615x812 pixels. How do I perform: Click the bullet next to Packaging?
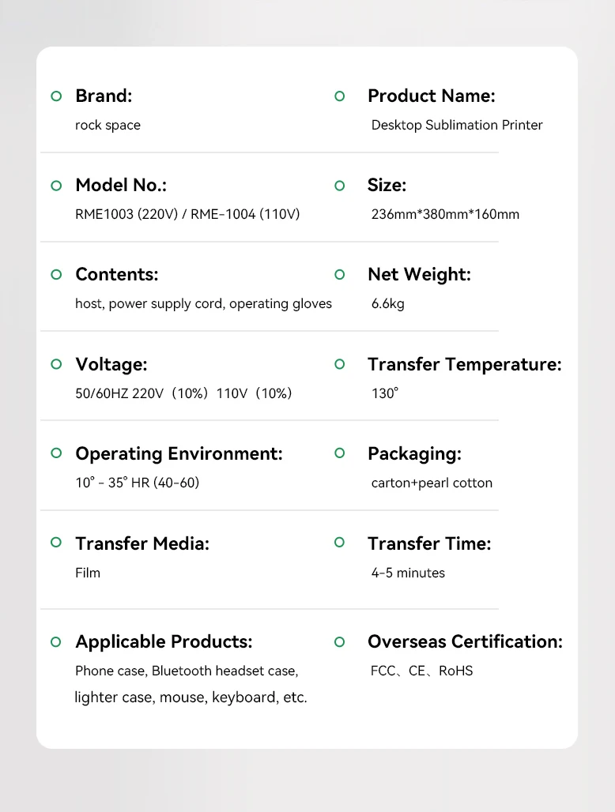340,453
